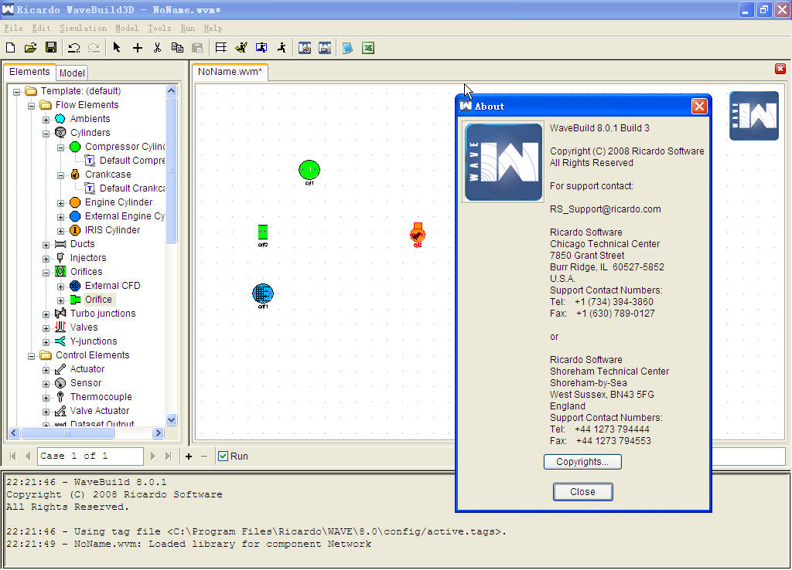Viewport: 792px width, 570px height.
Task: Collapse the Orifices node
Action: (x=46, y=273)
